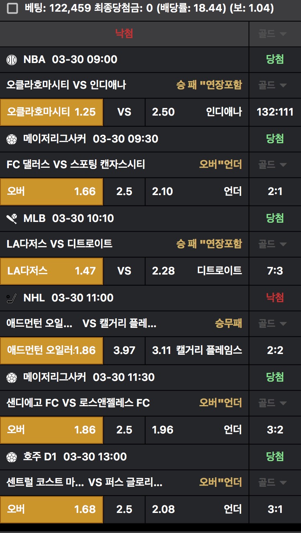Click the NHL hockey stick icon

click(12, 298)
